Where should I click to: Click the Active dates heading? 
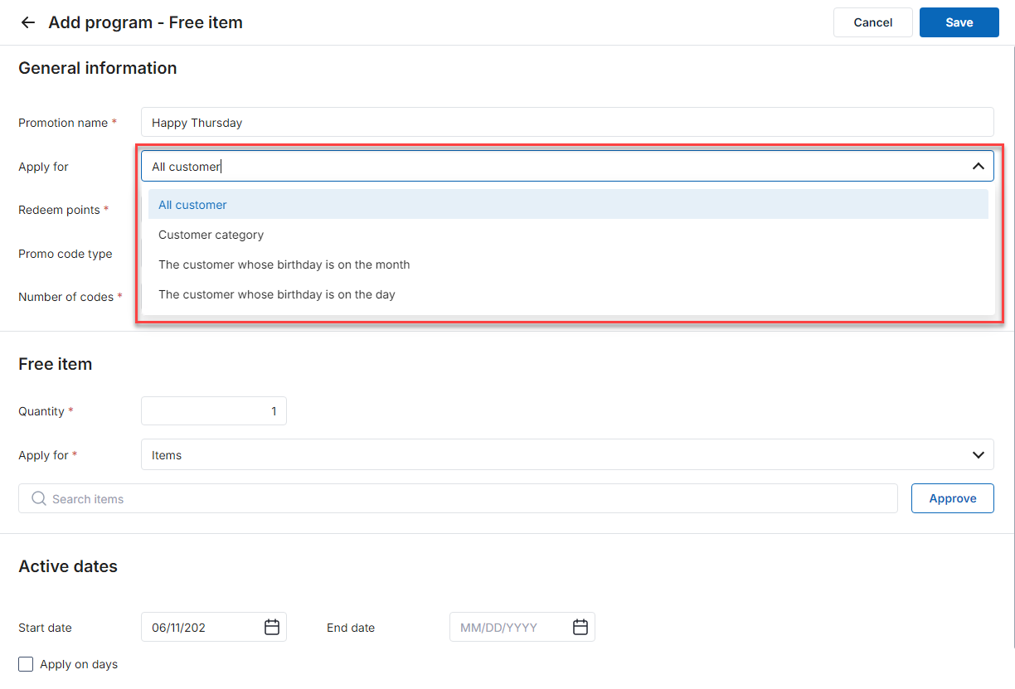[68, 566]
